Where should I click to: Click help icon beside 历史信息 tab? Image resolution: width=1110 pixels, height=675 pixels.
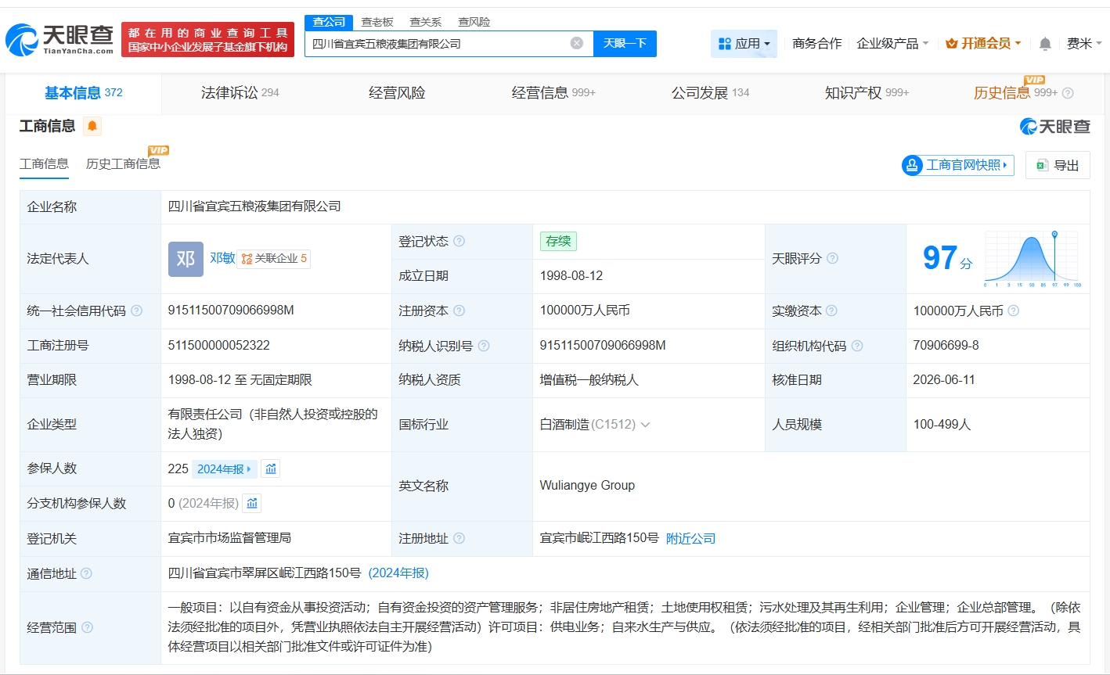[1068, 93]
